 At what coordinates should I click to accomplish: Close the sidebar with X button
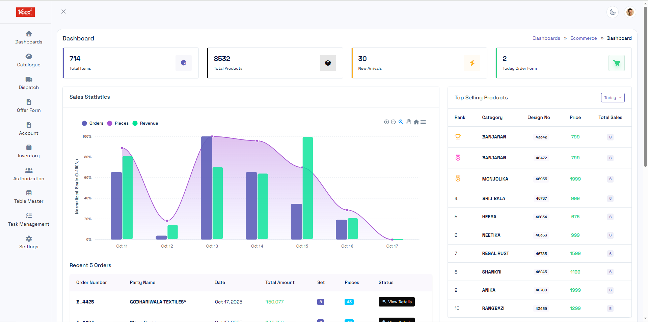click(63, 12)
